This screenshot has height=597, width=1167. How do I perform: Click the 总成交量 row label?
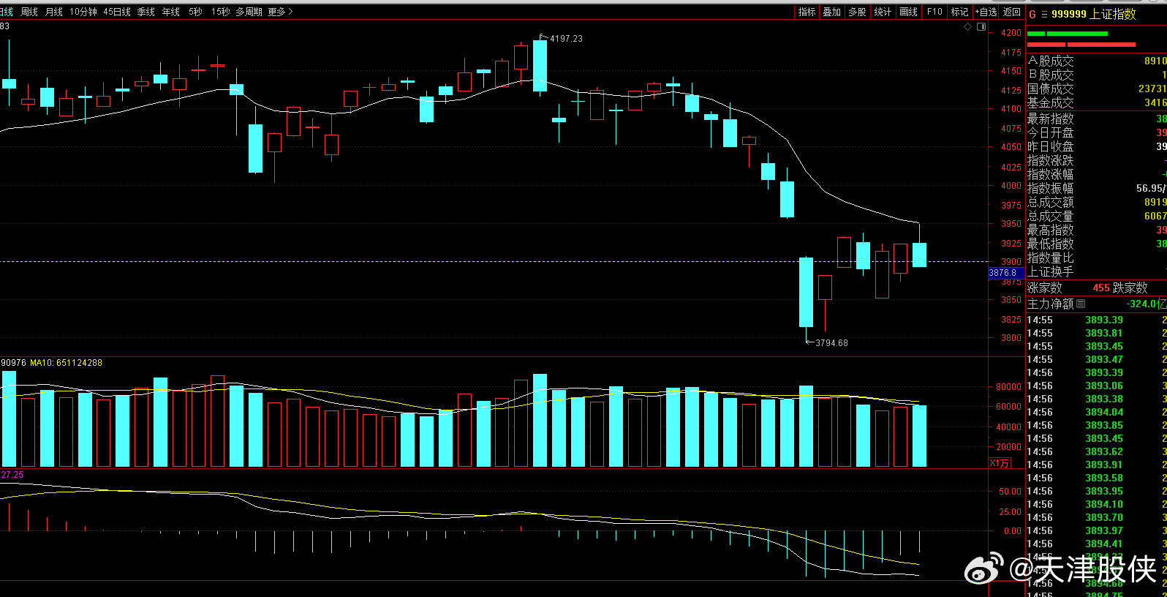(x=1051, y=216)
